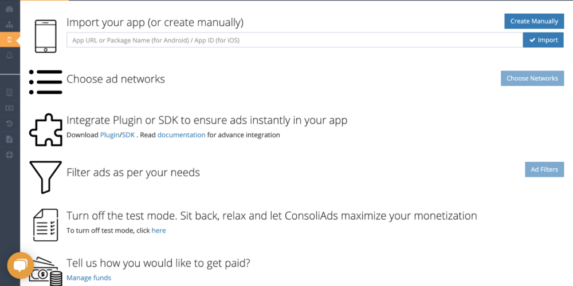Screen dimensions: 573x286
Task: Click the 'here' test mode link
Action: click(x=159, y=231)
